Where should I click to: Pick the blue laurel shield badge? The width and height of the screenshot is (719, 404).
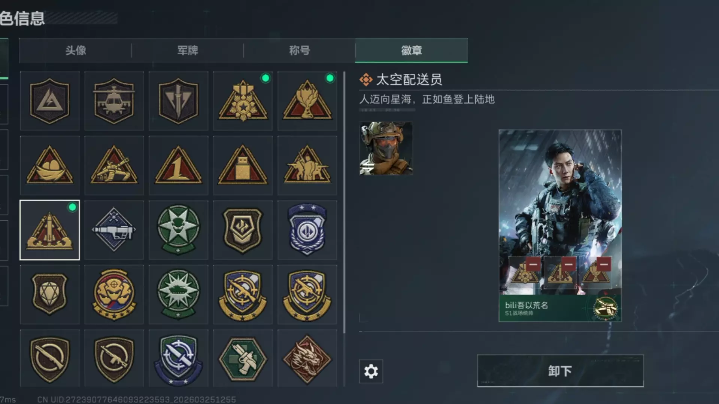(x=307, y=230)
